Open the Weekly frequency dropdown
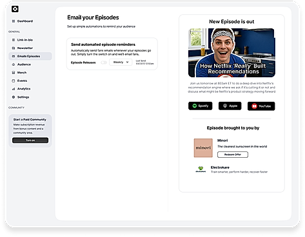 pyautogui.click(x=121, y=62)
